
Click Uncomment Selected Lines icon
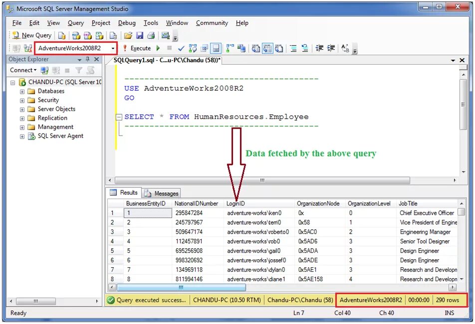[305, 48]
